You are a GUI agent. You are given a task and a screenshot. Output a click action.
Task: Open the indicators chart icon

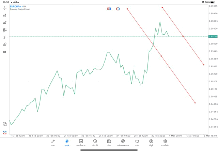pos(4,23)
